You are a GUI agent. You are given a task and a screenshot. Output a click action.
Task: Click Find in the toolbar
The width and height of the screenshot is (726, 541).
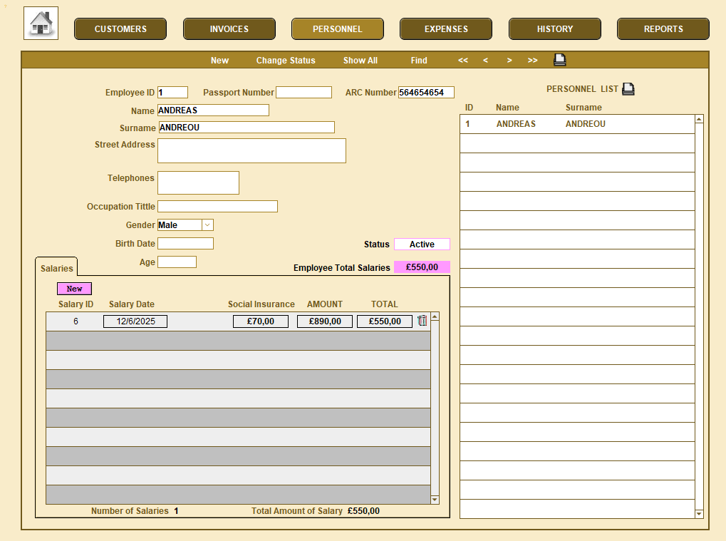click(x=418, y=60)
